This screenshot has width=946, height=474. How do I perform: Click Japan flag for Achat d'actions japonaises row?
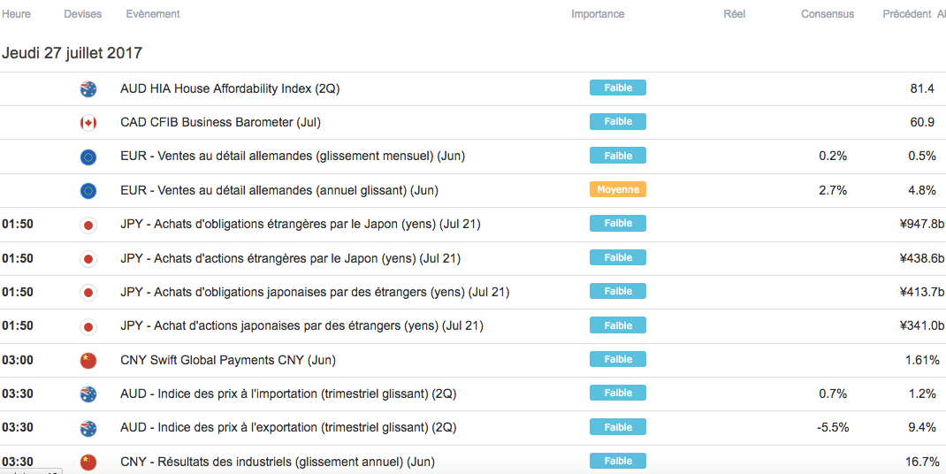point(88,326)
